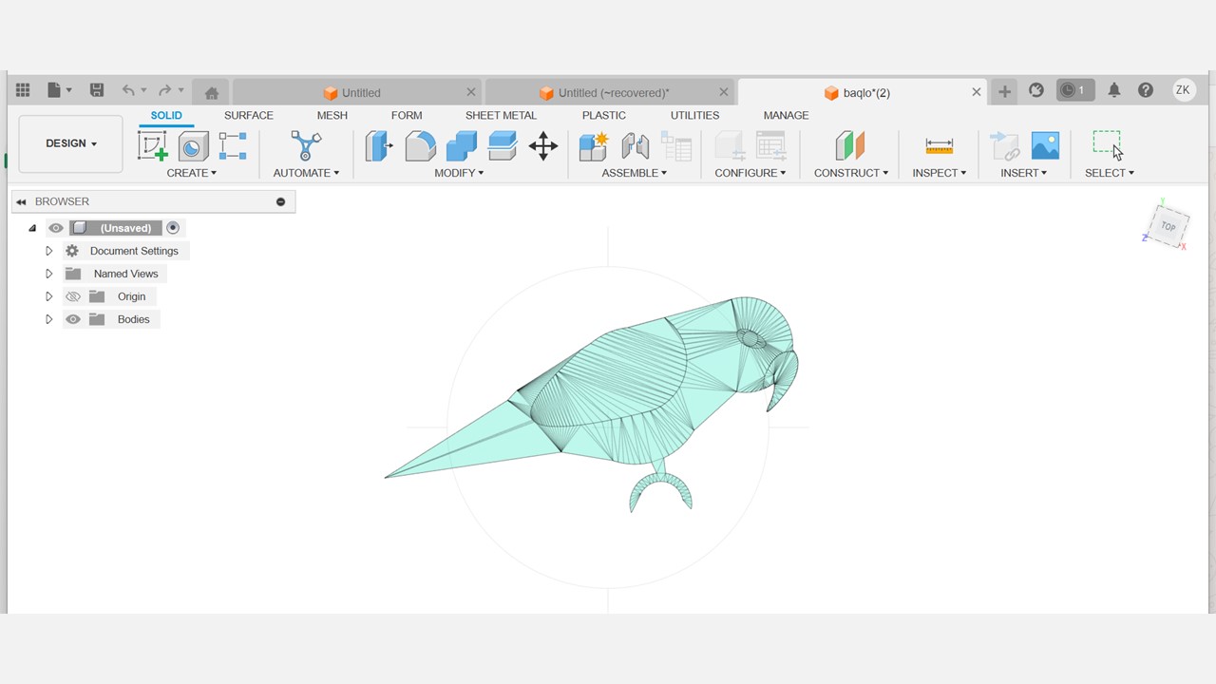The width and height of the screenshot is (1216, 684).
Task: Open the SELECT dropdown menu
Action: [x=1110, y=173]
